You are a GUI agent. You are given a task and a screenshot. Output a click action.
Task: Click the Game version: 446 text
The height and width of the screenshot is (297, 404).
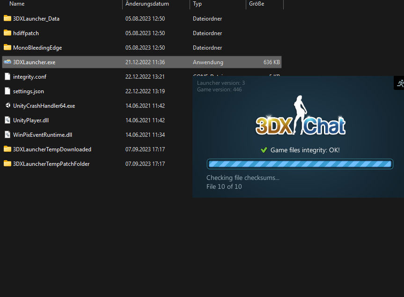click(x=220, y=89)
